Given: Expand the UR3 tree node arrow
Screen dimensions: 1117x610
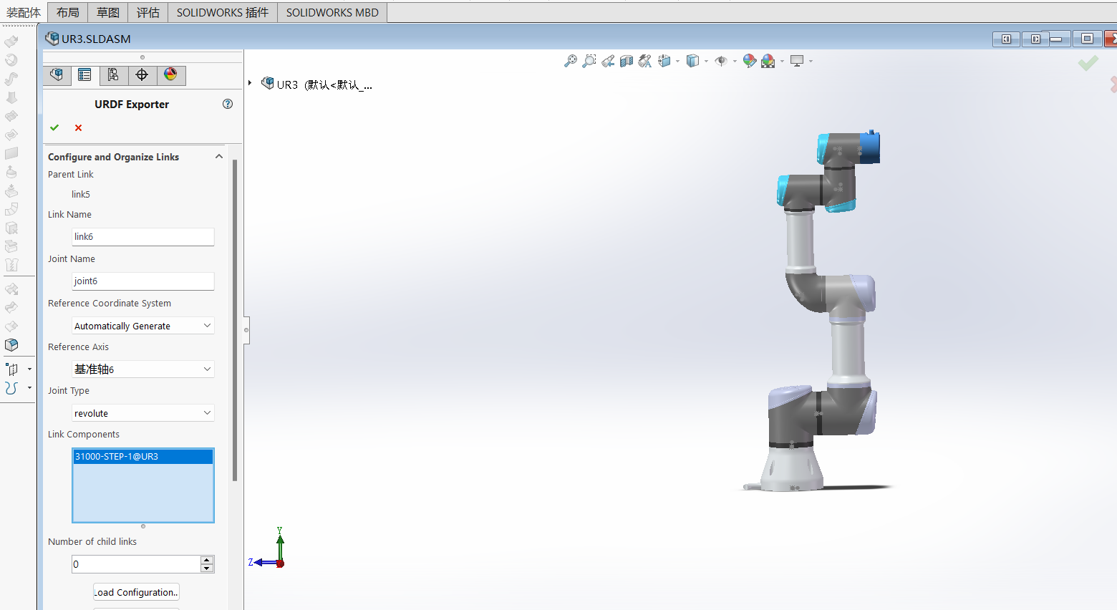Looking at the screenshot, I should 250,83.
